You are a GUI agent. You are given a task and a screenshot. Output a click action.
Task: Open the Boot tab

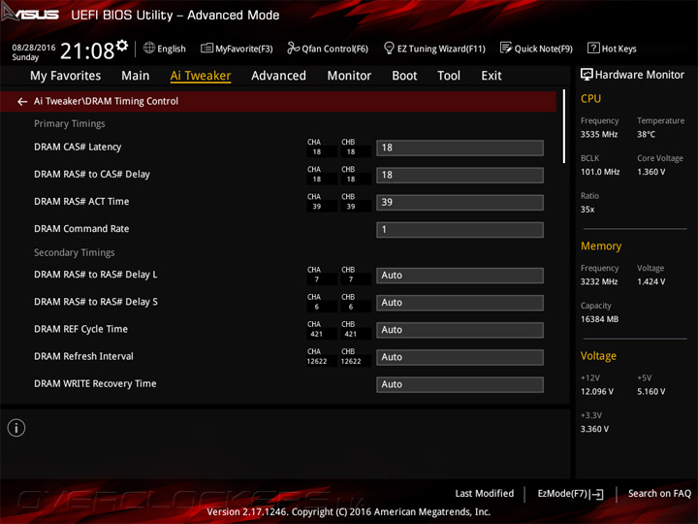pyautogui.click(x=404, y=76)
